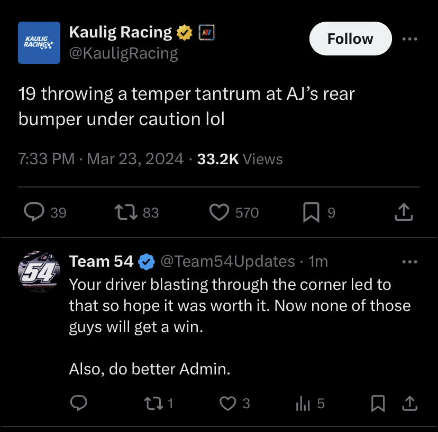
Task: Open Kaulig Racing profile picture
Action: click(39, 43)
